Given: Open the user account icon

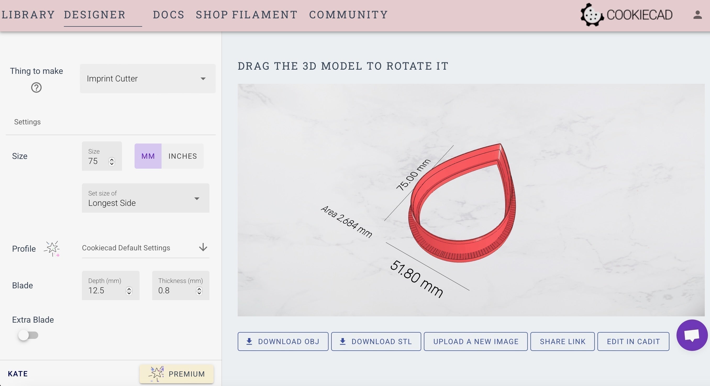Looking at the screenshot, I should click(x=697, y=15).
